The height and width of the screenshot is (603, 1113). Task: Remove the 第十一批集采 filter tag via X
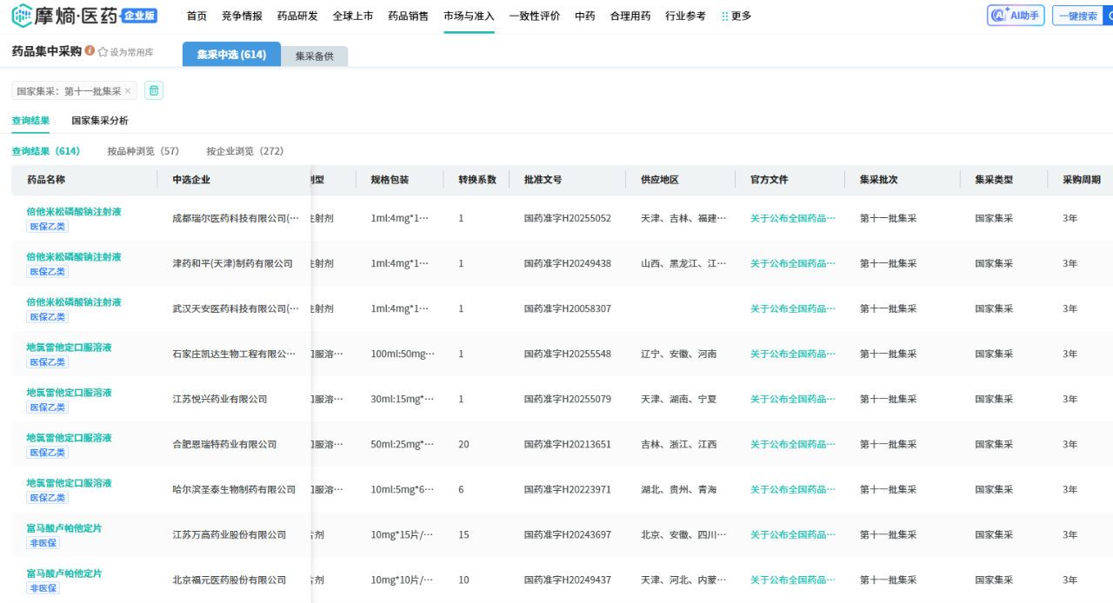(128, 90)
